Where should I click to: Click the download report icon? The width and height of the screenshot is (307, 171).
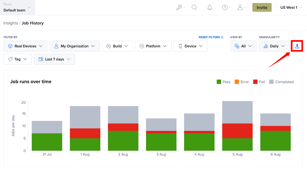tap(297, 46)
